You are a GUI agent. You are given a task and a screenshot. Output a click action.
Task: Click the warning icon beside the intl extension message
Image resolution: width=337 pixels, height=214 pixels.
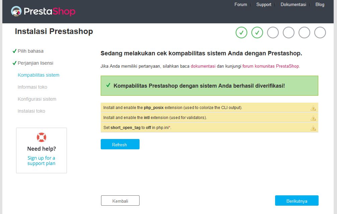point(313,118)
